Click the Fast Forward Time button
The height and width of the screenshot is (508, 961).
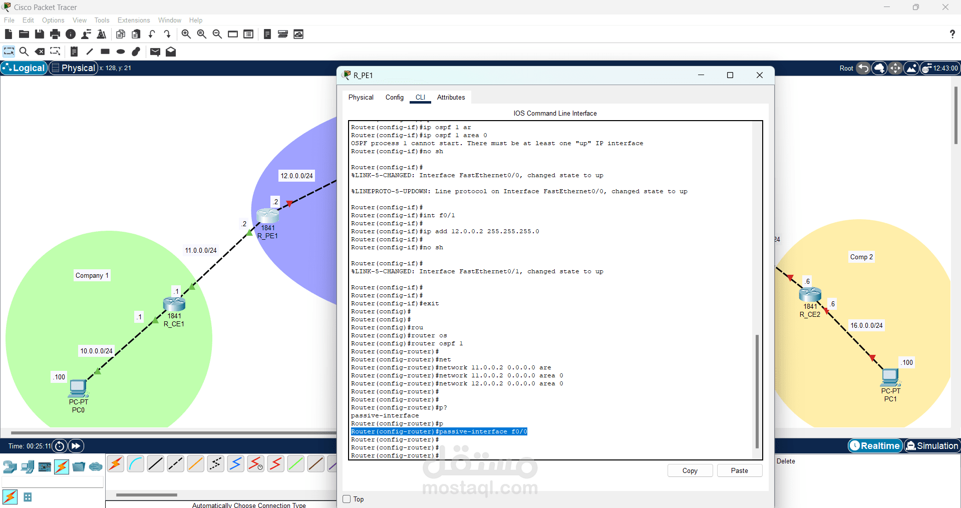coord(76,446)
